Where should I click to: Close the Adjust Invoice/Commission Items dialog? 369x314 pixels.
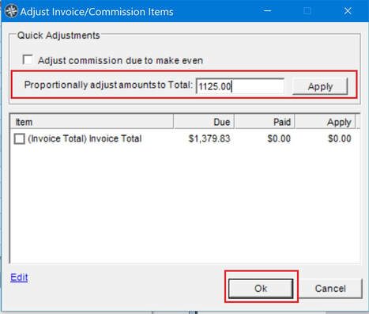pyautogui.click(x=348, y=11)
